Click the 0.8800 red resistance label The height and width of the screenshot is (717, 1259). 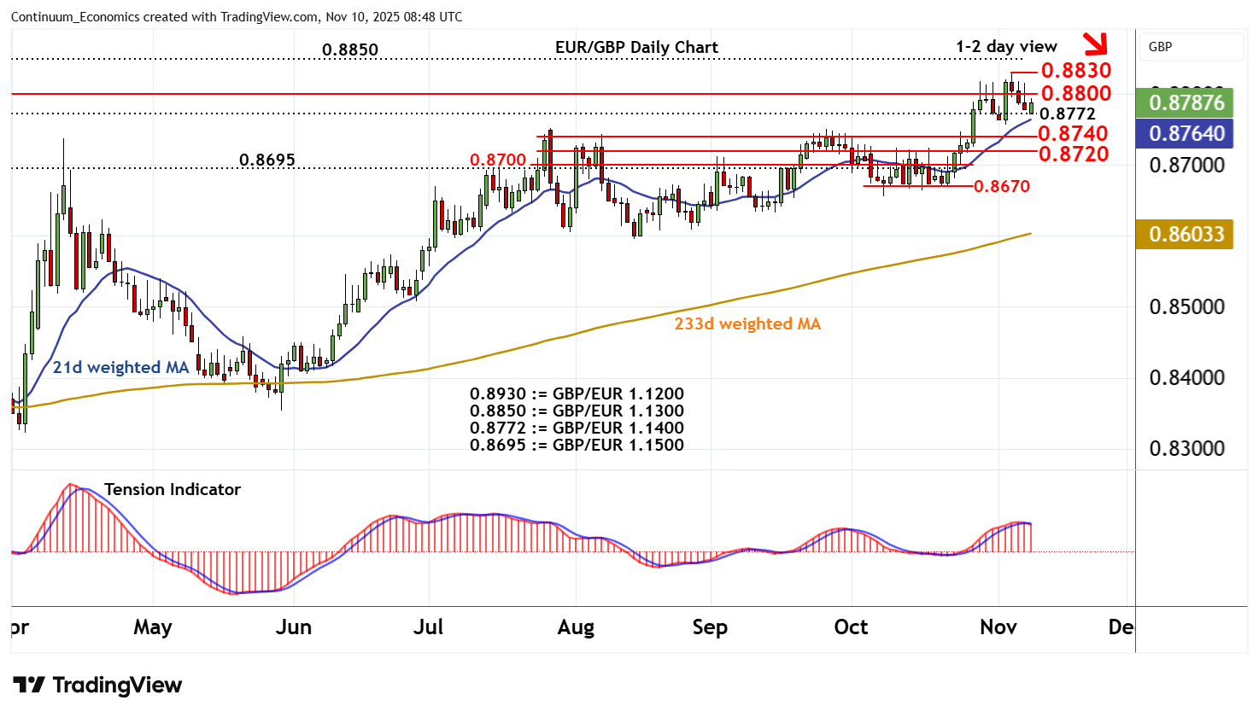1075,93
